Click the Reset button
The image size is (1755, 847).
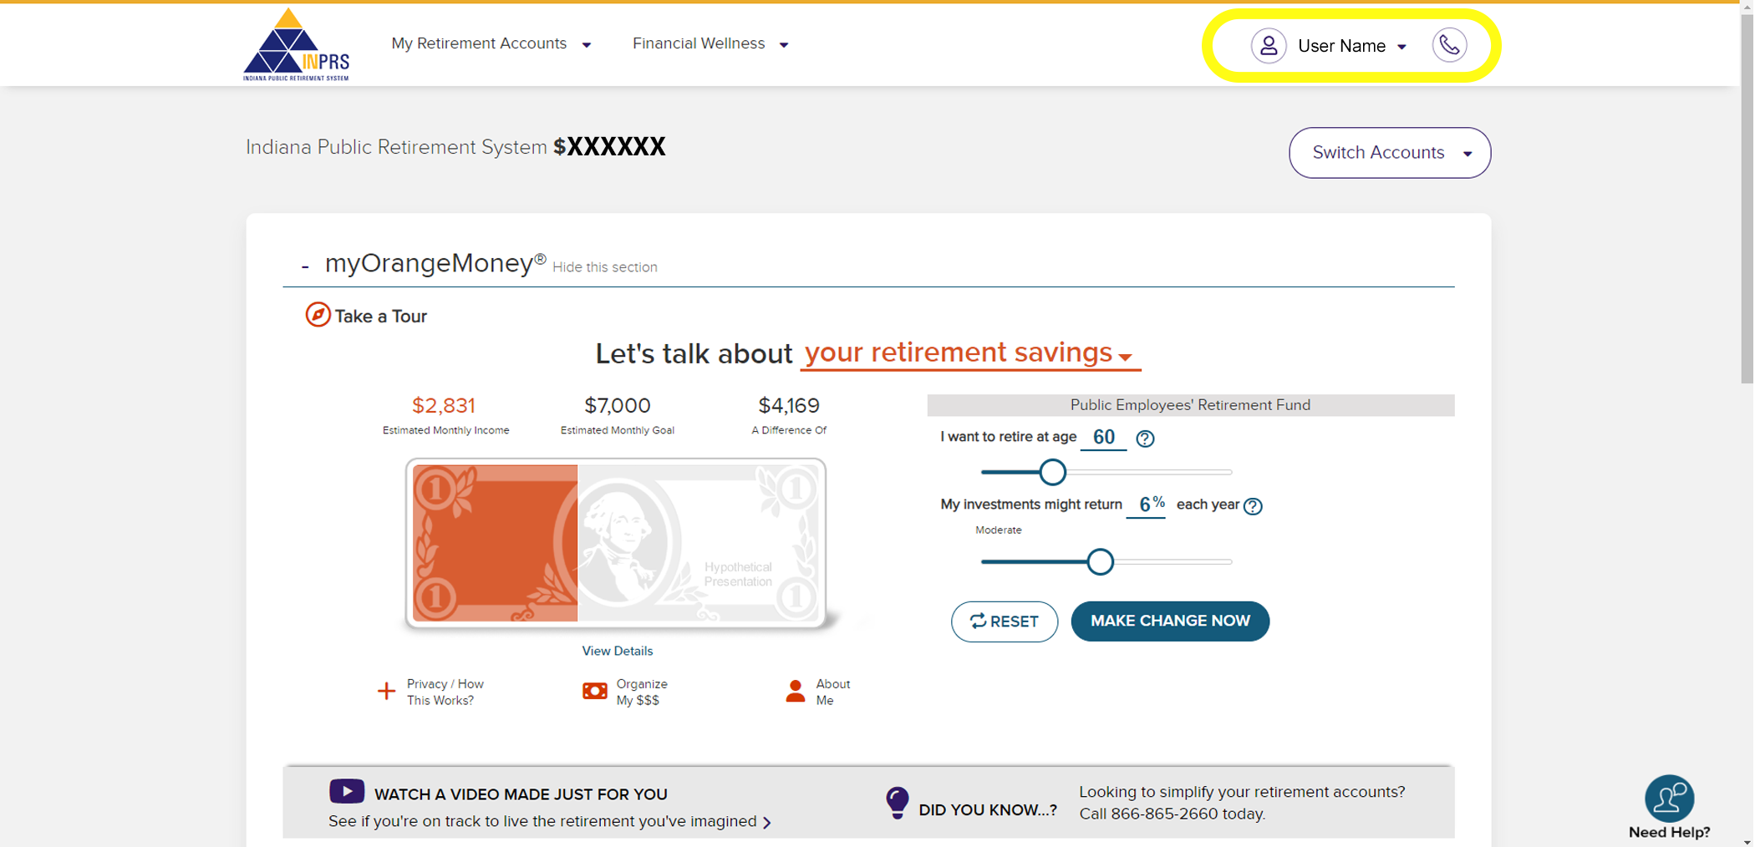(x=1004, y=621)
